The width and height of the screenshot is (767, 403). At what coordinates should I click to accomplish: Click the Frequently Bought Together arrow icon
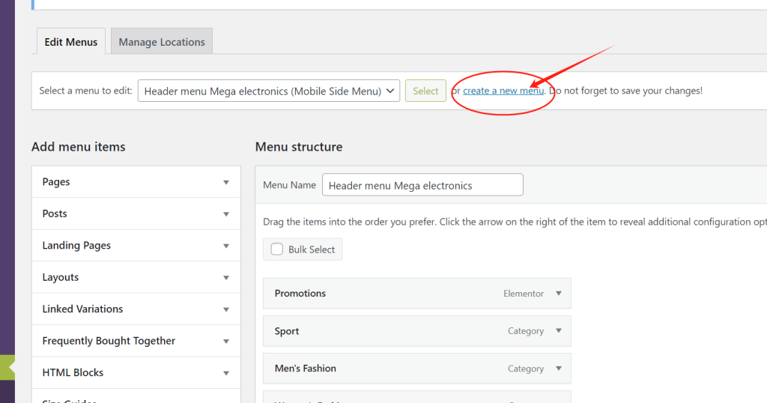pos(226,341)
